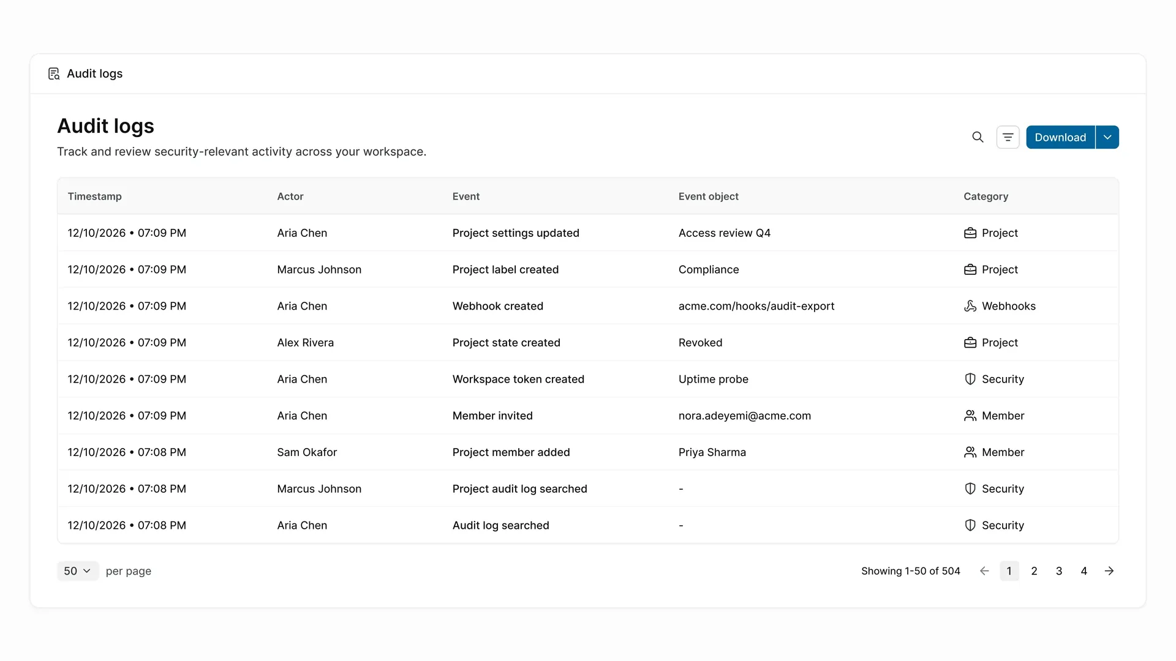Click the briefcase icon in Access review Q4 row

click(970, 233)
